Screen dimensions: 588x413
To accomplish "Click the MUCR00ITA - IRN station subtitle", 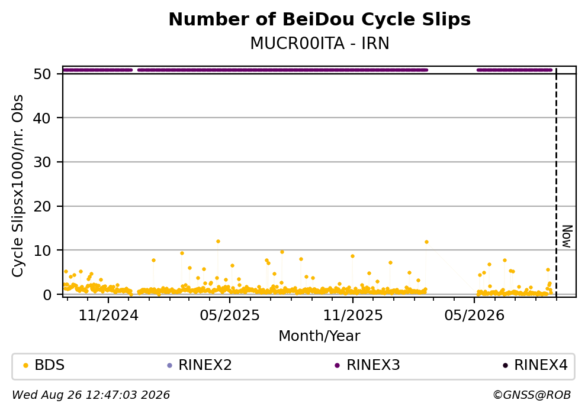I will pos(320,43).
